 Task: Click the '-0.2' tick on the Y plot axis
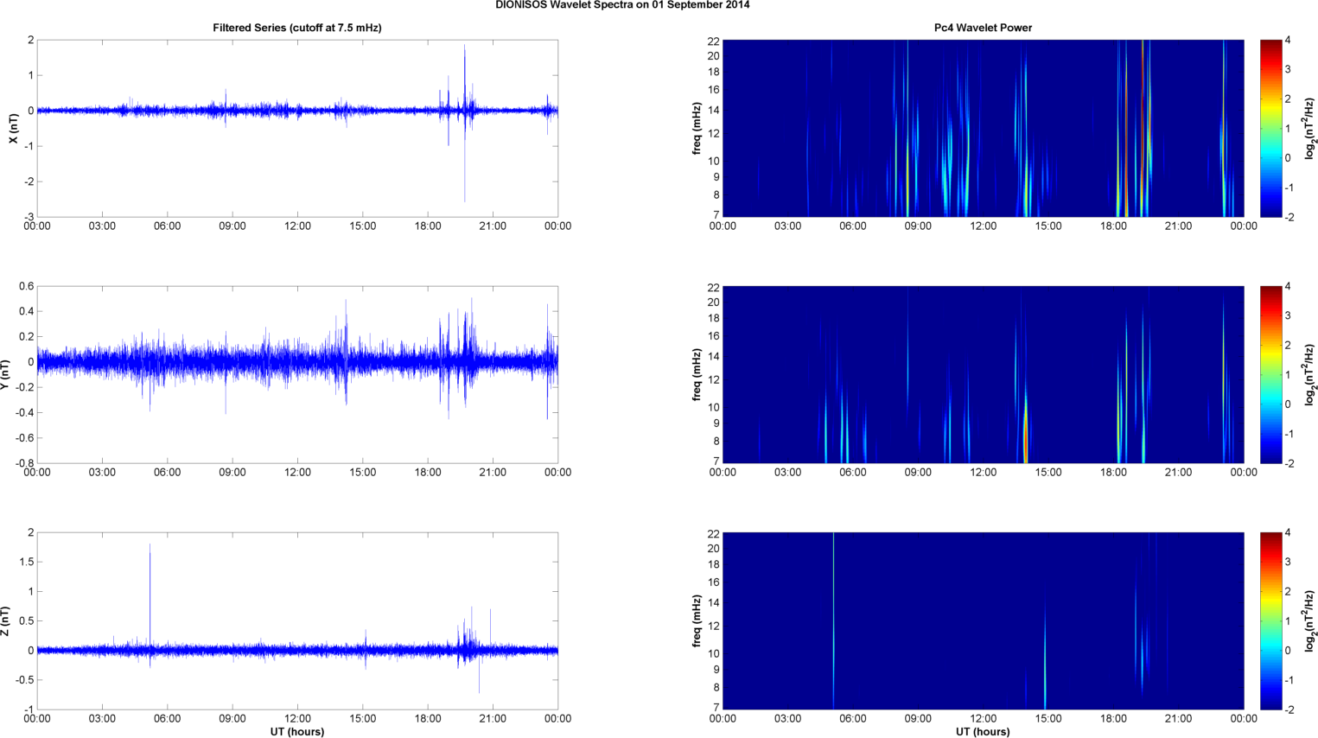[x=24, y=387]
